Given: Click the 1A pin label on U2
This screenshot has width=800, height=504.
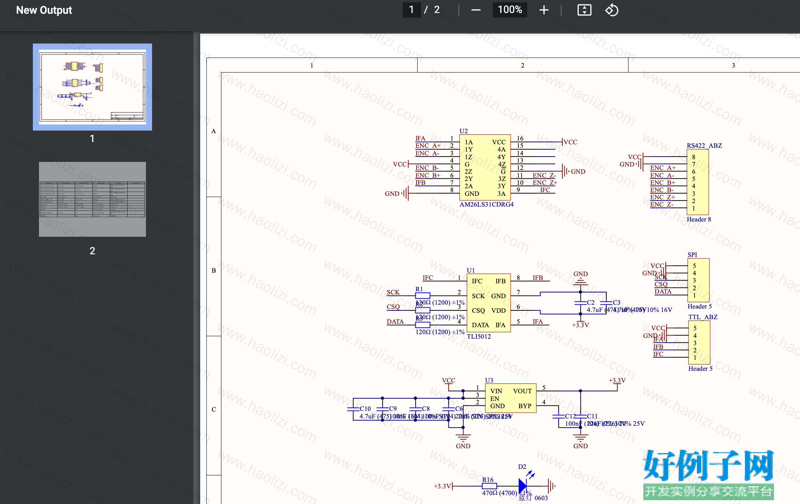Looking at the screenshot, I should (x=468, y=142).
